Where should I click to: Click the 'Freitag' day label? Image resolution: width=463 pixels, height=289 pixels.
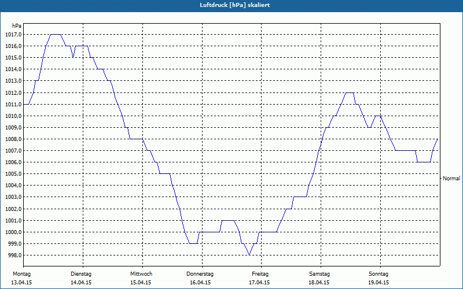(260, 274)
